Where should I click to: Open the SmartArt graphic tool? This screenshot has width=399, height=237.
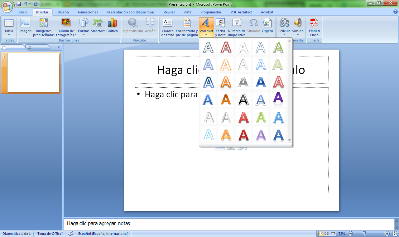(98, 26)
